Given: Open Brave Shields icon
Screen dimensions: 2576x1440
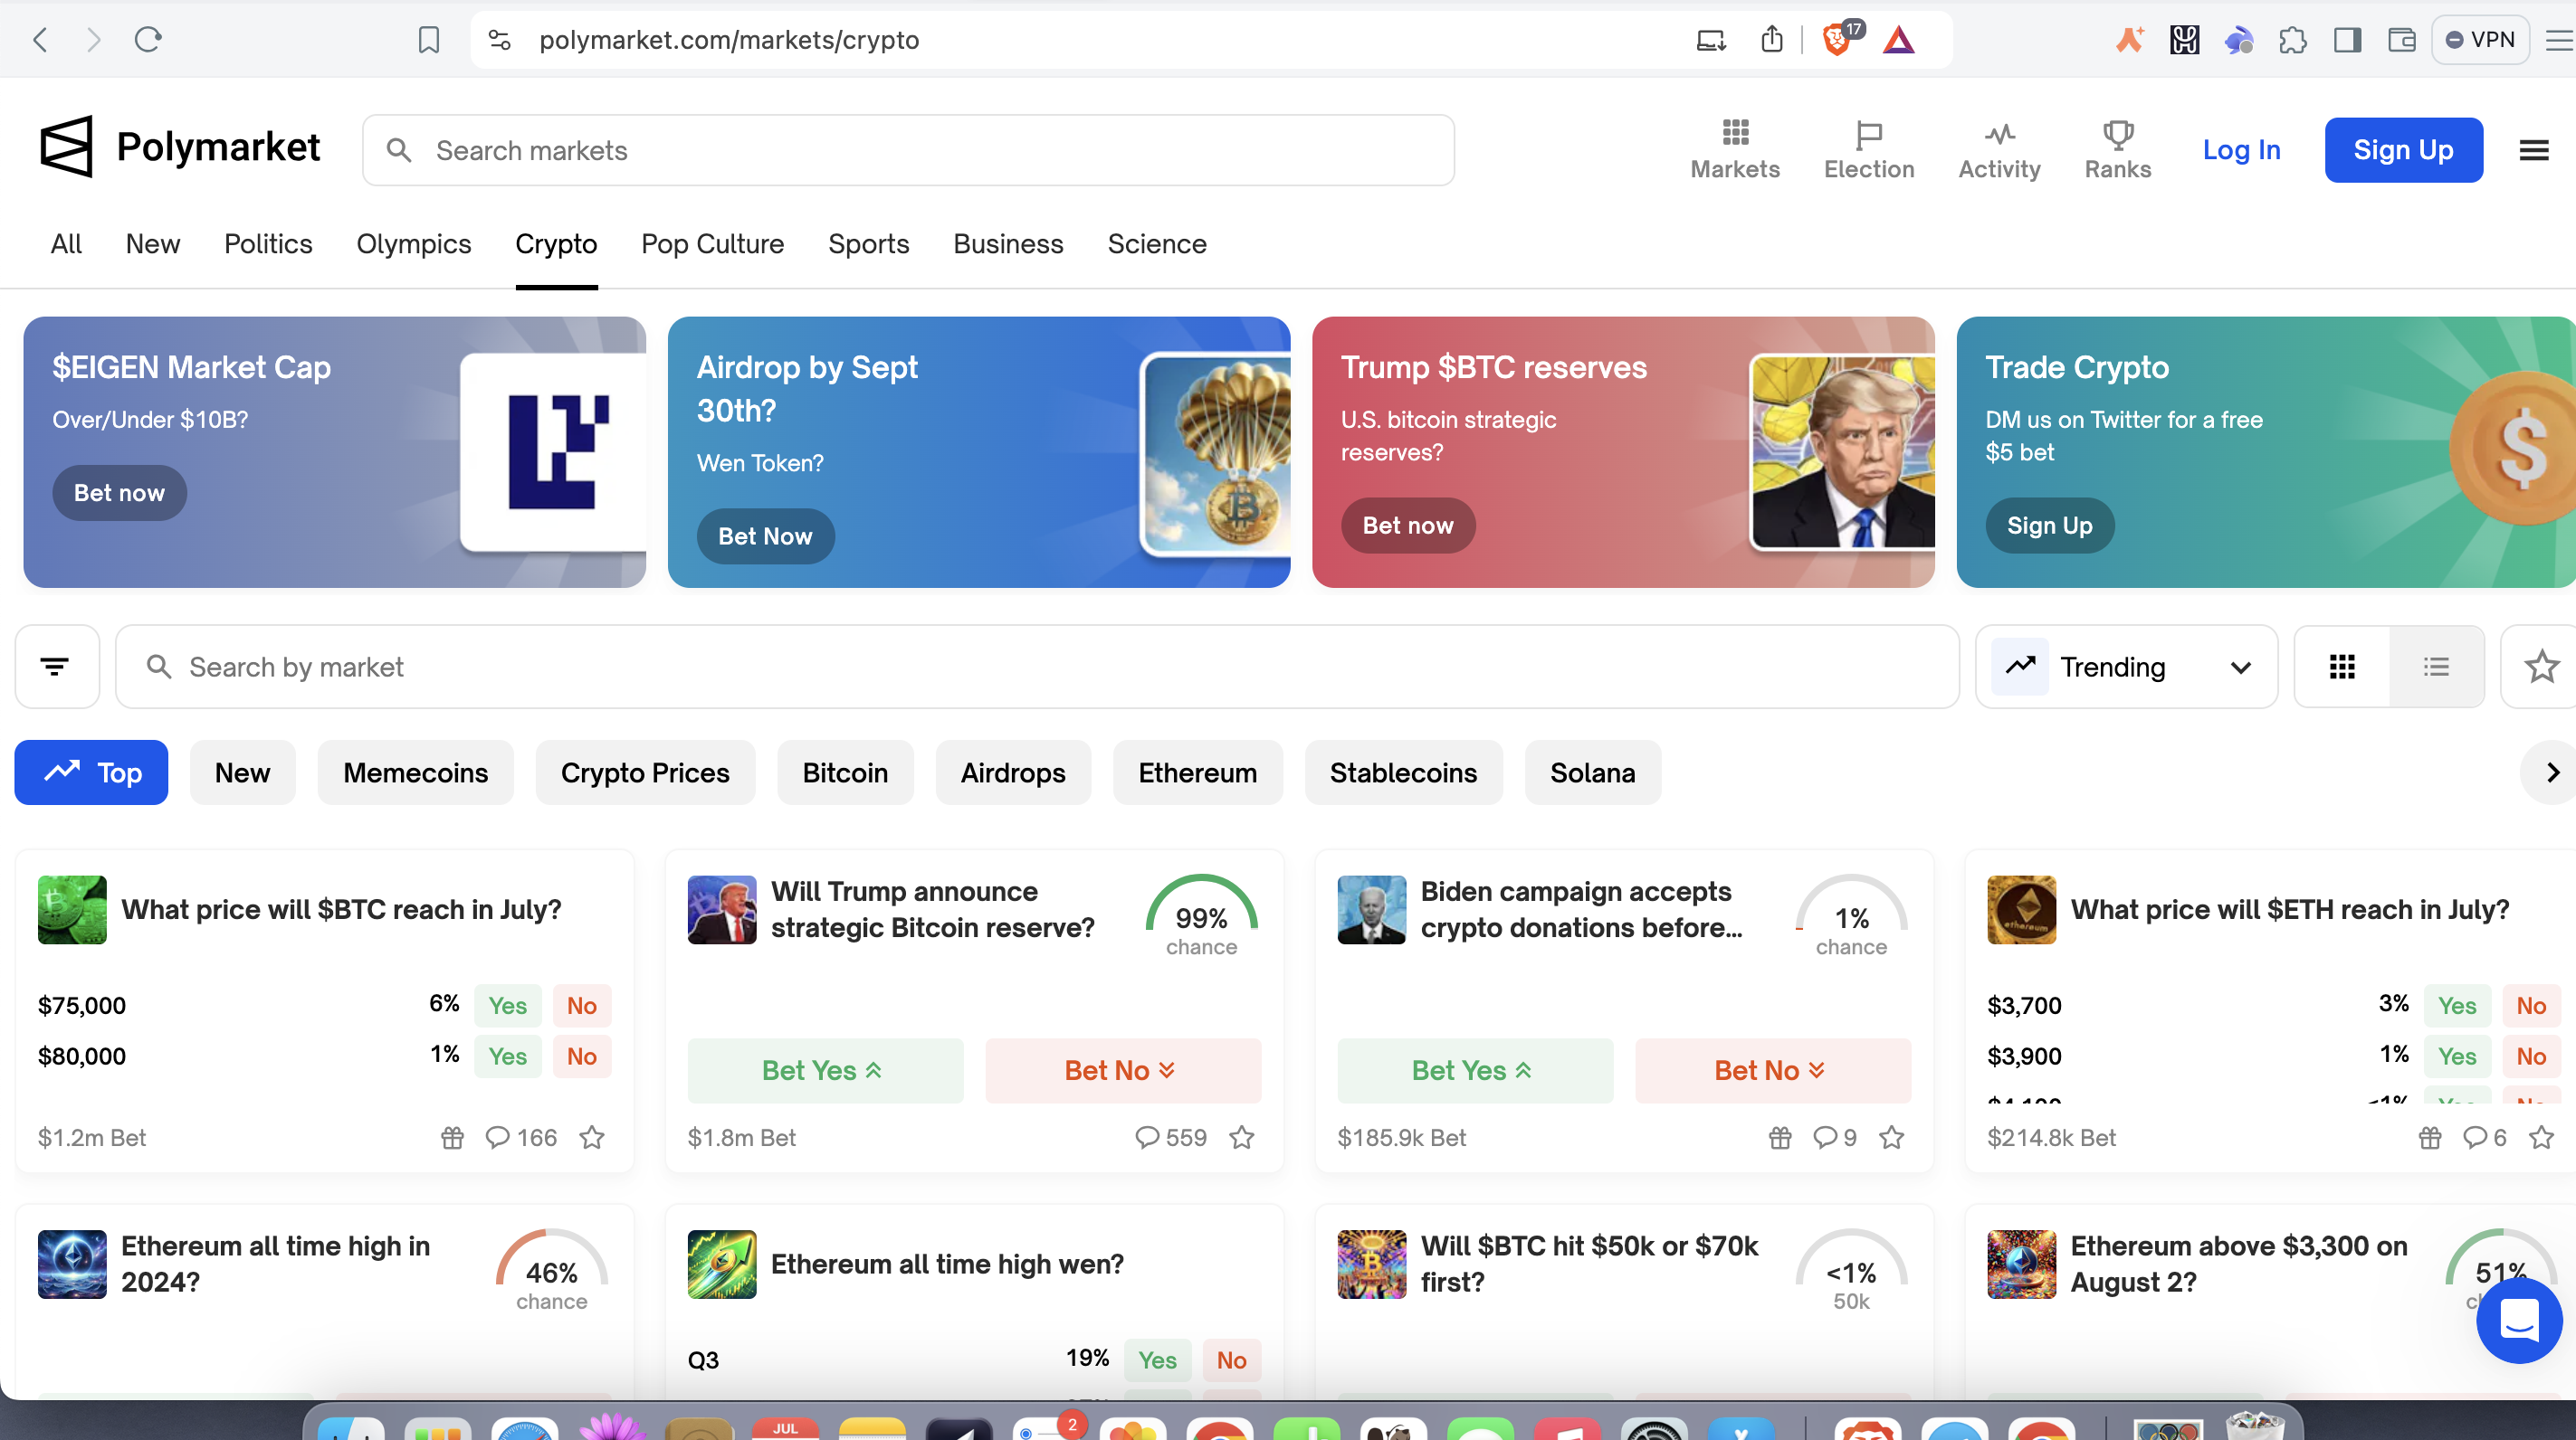Looking at the screenshot, I should pyautogui.click(x=1838, y=40).
